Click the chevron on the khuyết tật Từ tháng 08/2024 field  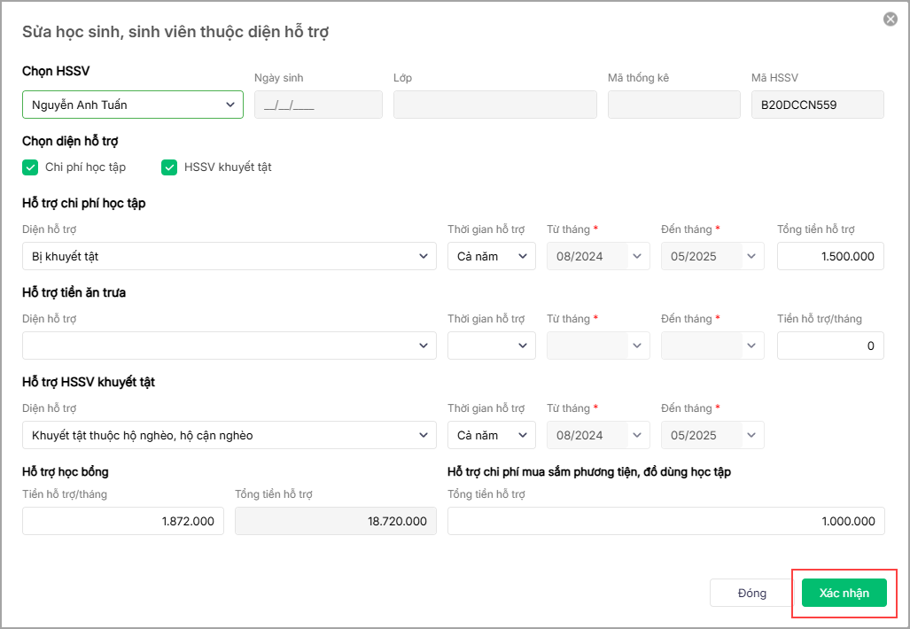638,435
